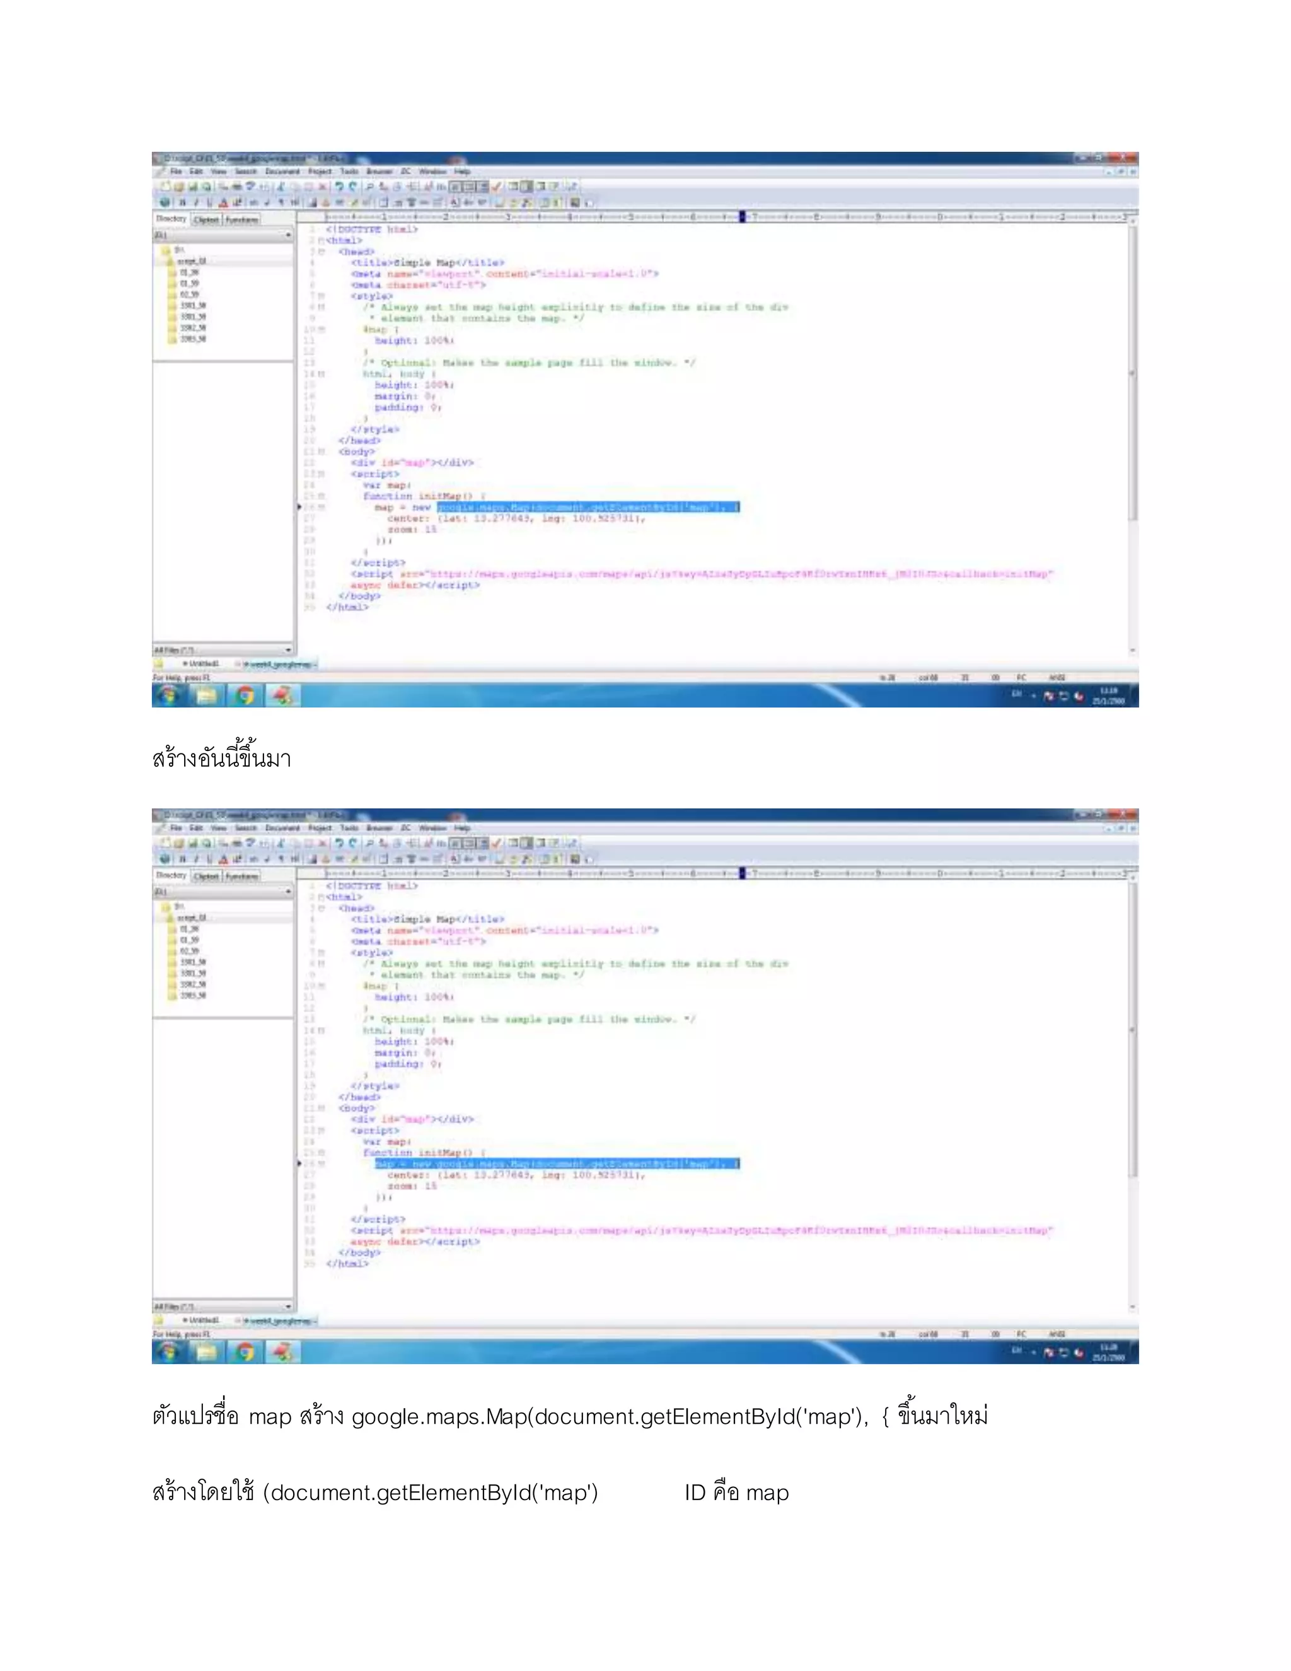The width and height of the screenshot is (1291, 1671).
Task: Click globe browser icon in lower HTML toolbar
Action: coord(165,859)
